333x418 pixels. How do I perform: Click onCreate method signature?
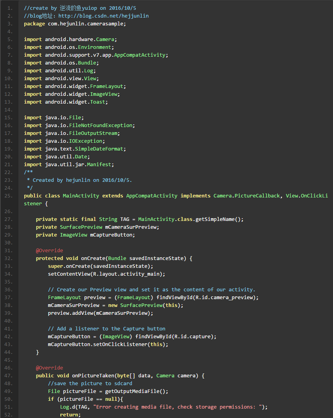pos(114,258)
